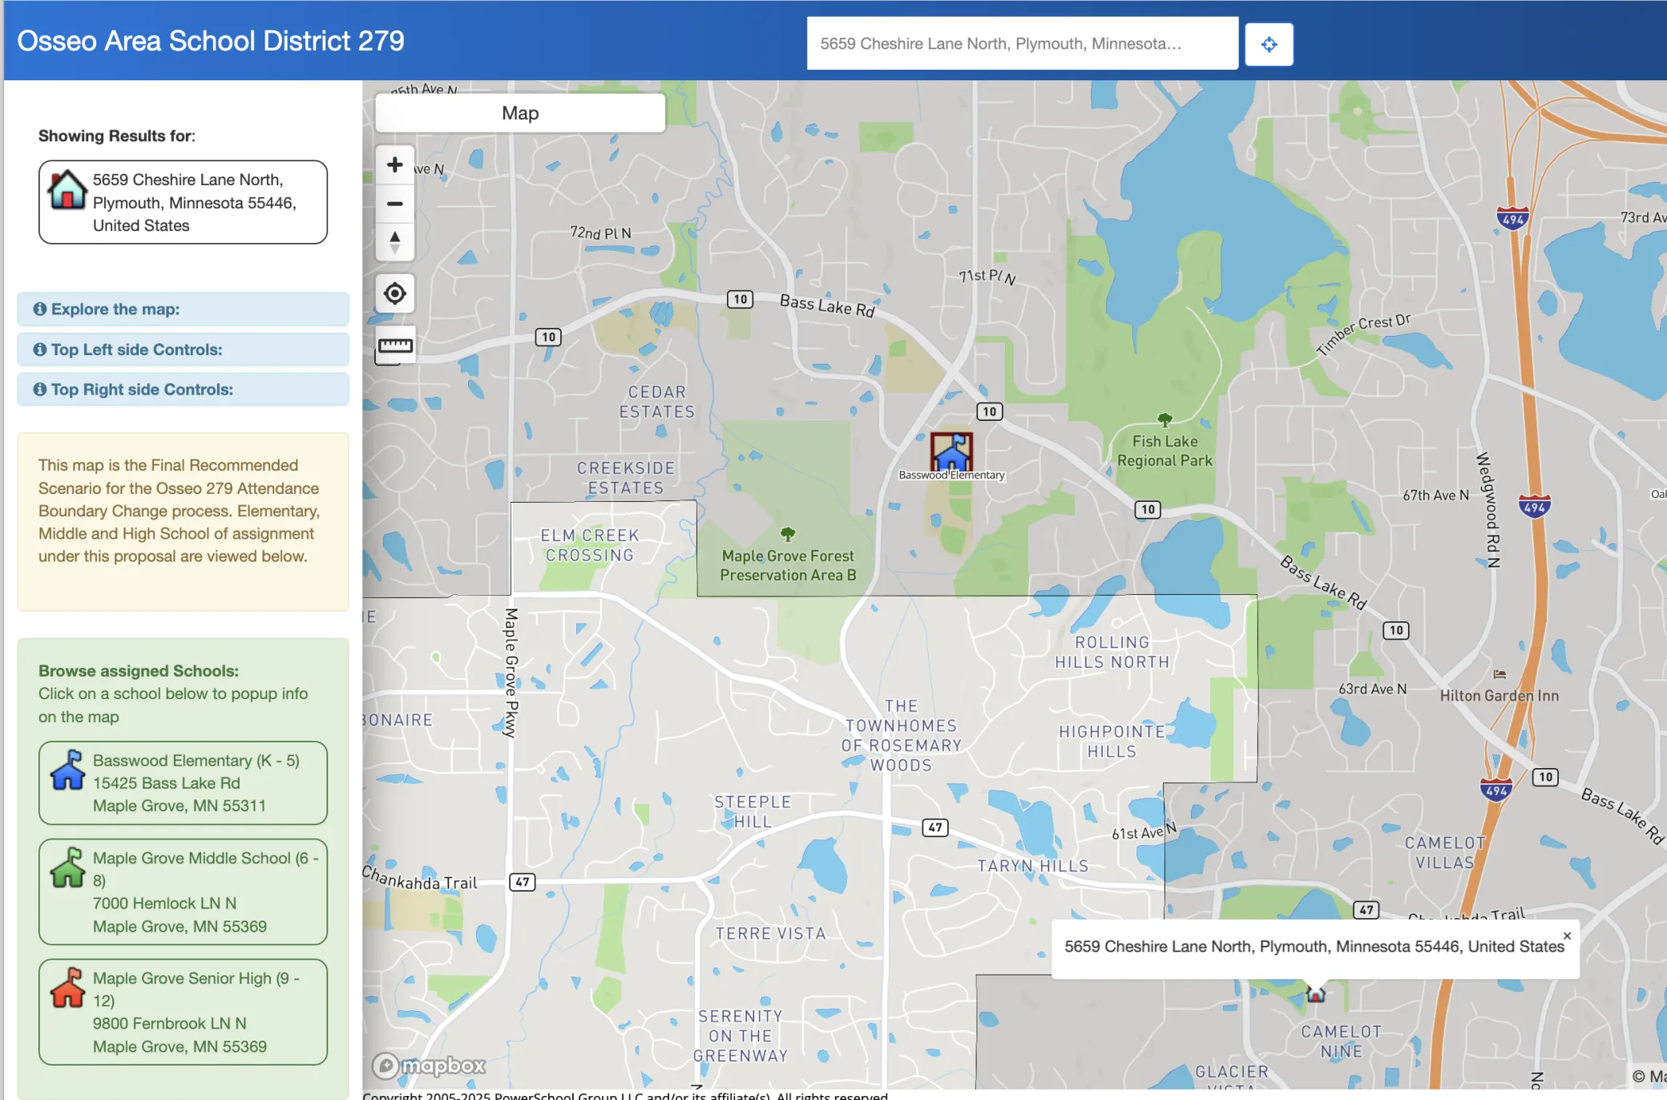The image size is (1667, 1100).
Task: Reset map bearing to north compass
Action: point(394,241)
